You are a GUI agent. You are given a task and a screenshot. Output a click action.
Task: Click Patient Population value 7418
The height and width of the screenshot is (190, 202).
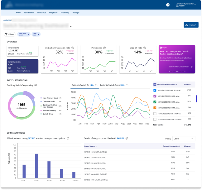[173, 174]
